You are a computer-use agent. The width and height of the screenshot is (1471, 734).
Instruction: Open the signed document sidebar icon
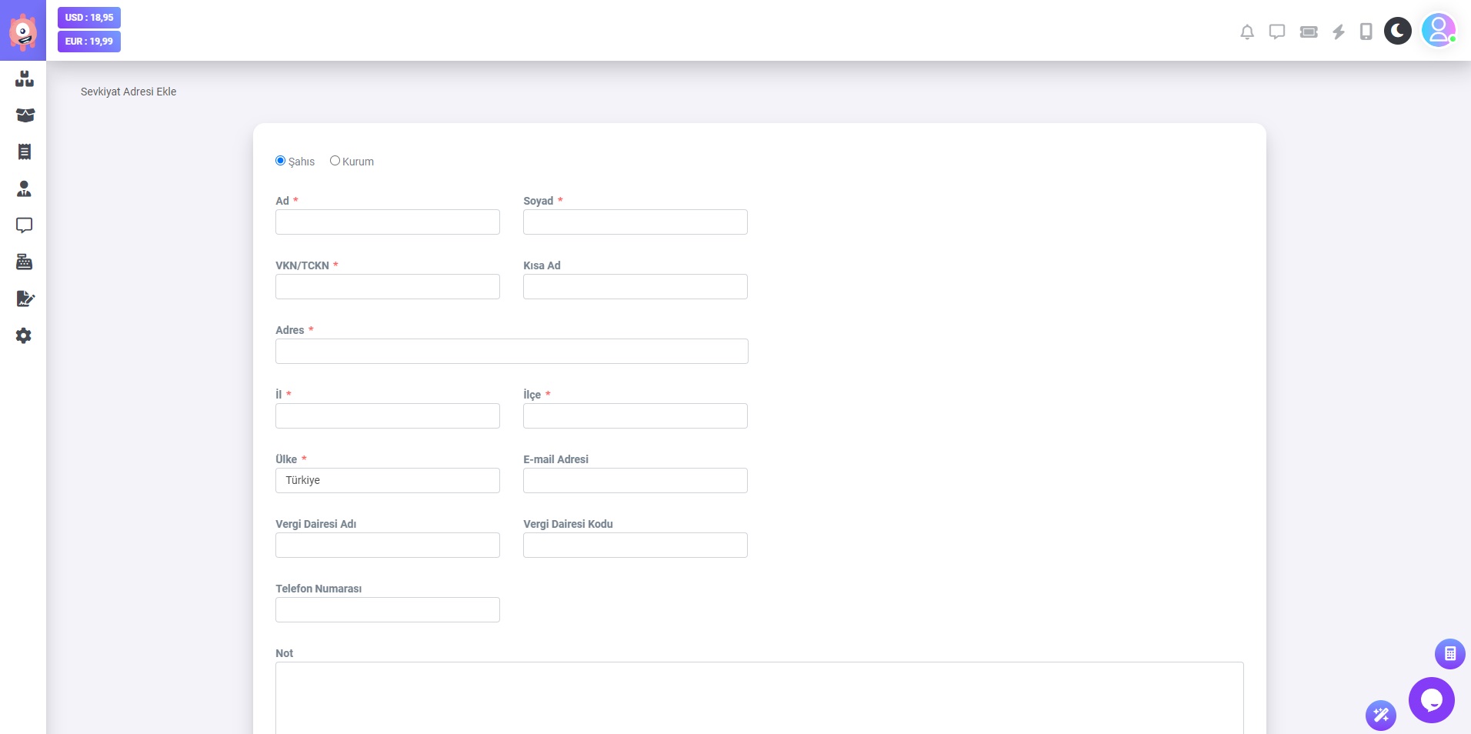click(x=25, y=299)
